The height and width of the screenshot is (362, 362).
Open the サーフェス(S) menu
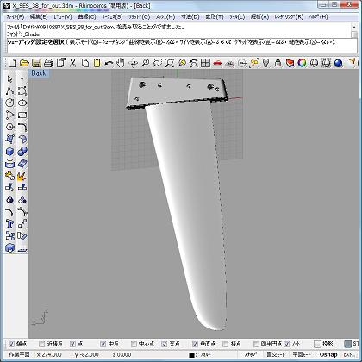(112, 16)
